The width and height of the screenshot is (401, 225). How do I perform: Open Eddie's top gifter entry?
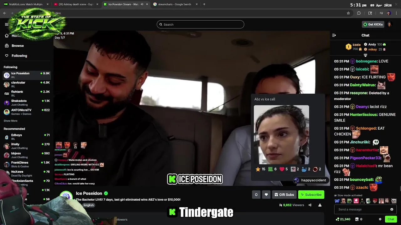pos(354,47)
